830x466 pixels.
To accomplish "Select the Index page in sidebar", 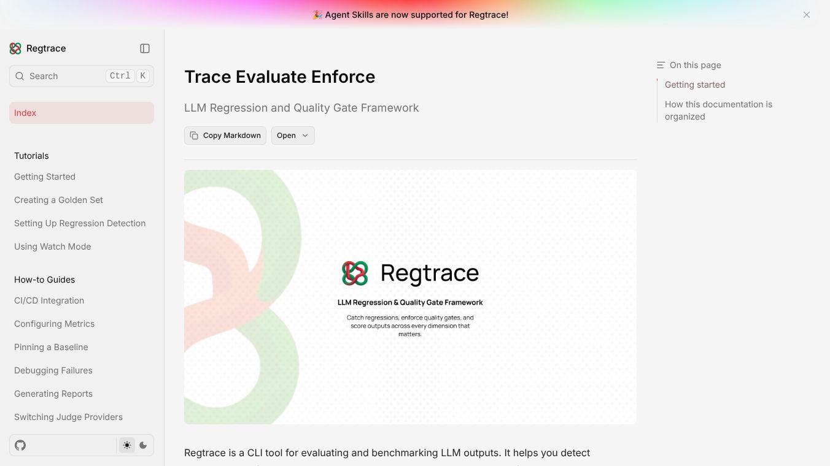I will pyautogui.click(x=82, y=113).
